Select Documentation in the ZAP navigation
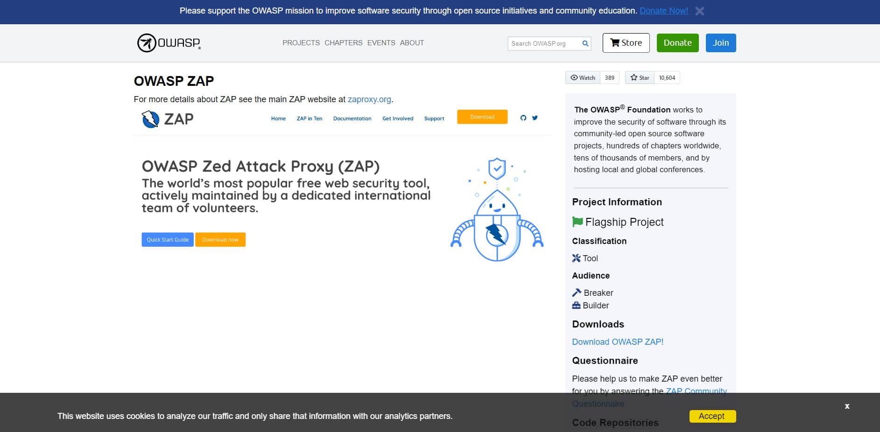Viewport: 880px width, 432px height. (x=352, y=118)
